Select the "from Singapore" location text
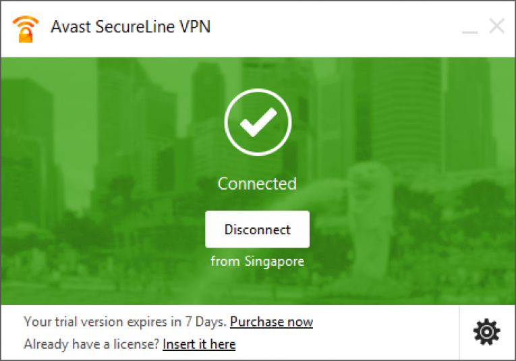This screenshot has width=516, height=361. click(x=257, y=261)
